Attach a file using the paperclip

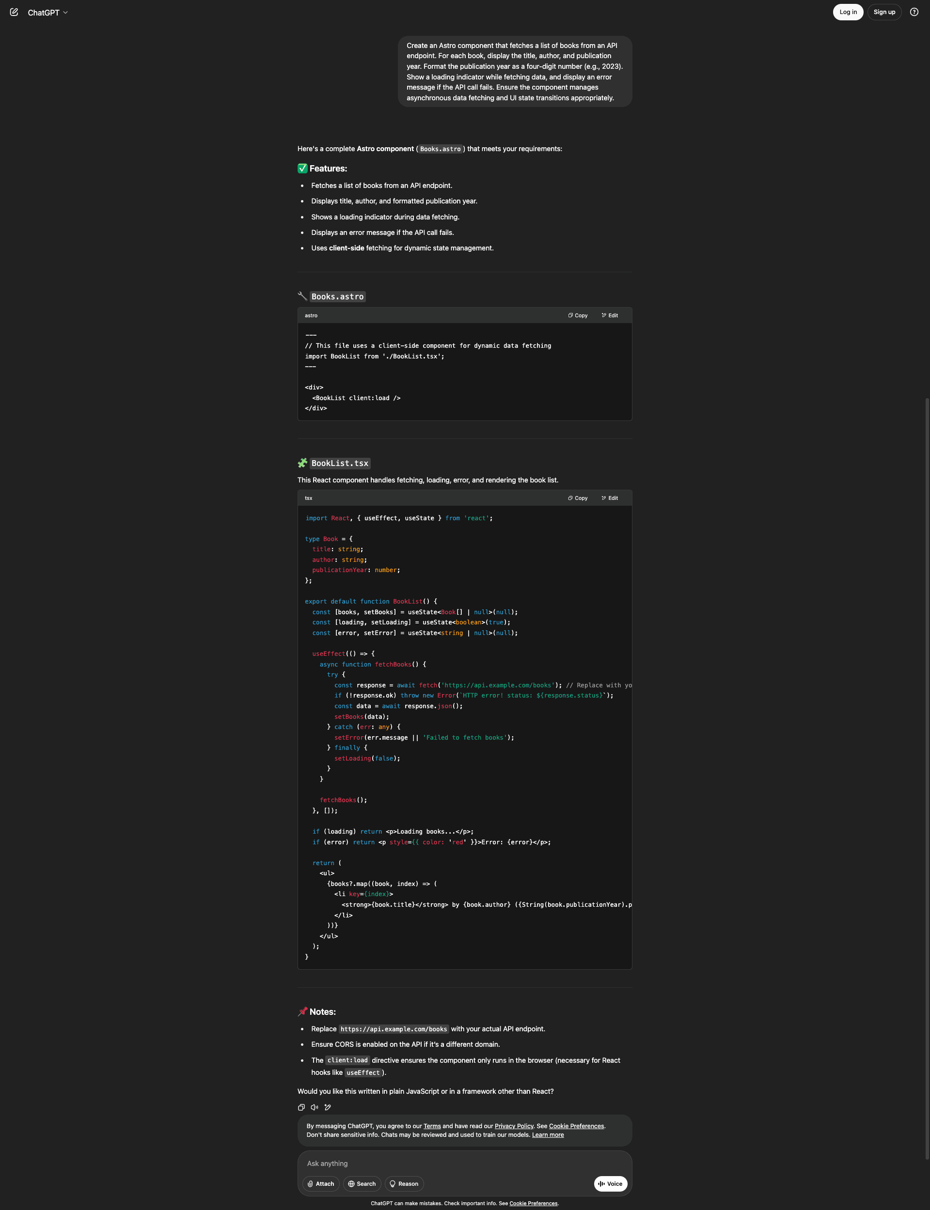(320, 1183)
